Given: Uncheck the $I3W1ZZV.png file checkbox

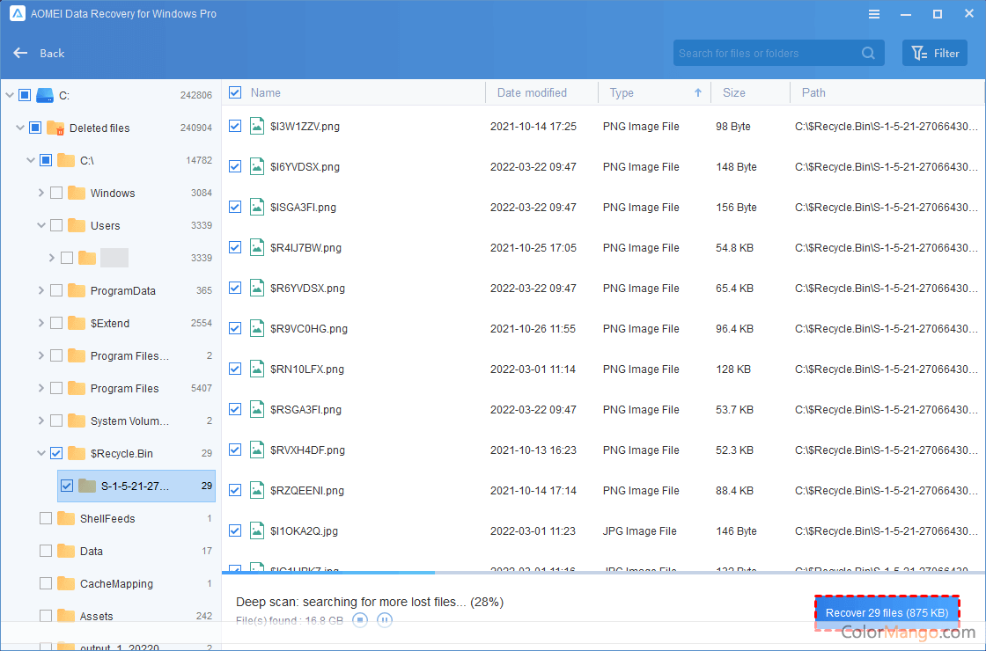Looking at the screenshot, I should 235,126.
